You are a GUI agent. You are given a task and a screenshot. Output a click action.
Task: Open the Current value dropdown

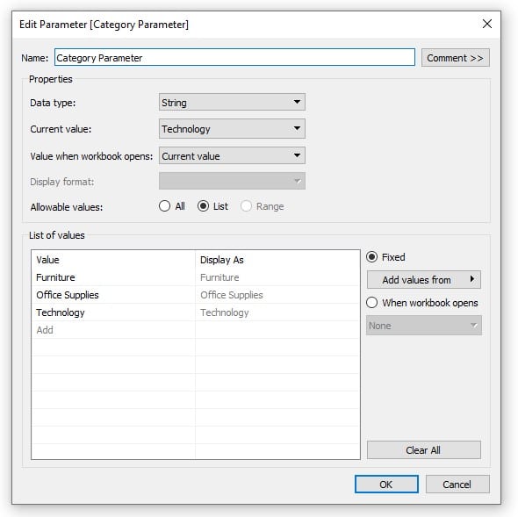[232, 128]
